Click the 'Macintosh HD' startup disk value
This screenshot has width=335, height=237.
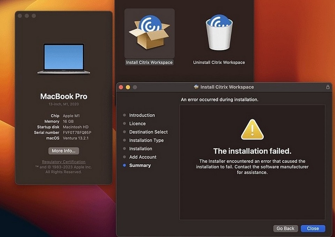pyautogui.click(x=76, y=127)
